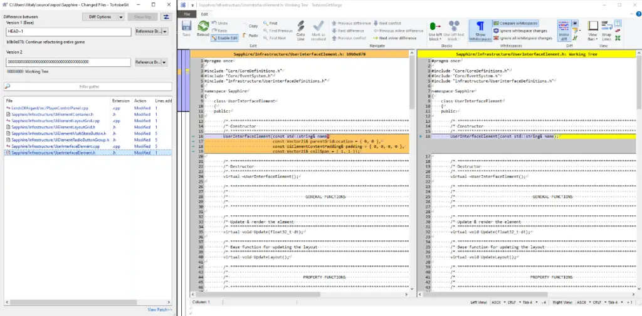This screenshot has width=642, height=316.
Task: Click Redo in the Edit group
Action: pyautogui.click(x=220, y=31)
